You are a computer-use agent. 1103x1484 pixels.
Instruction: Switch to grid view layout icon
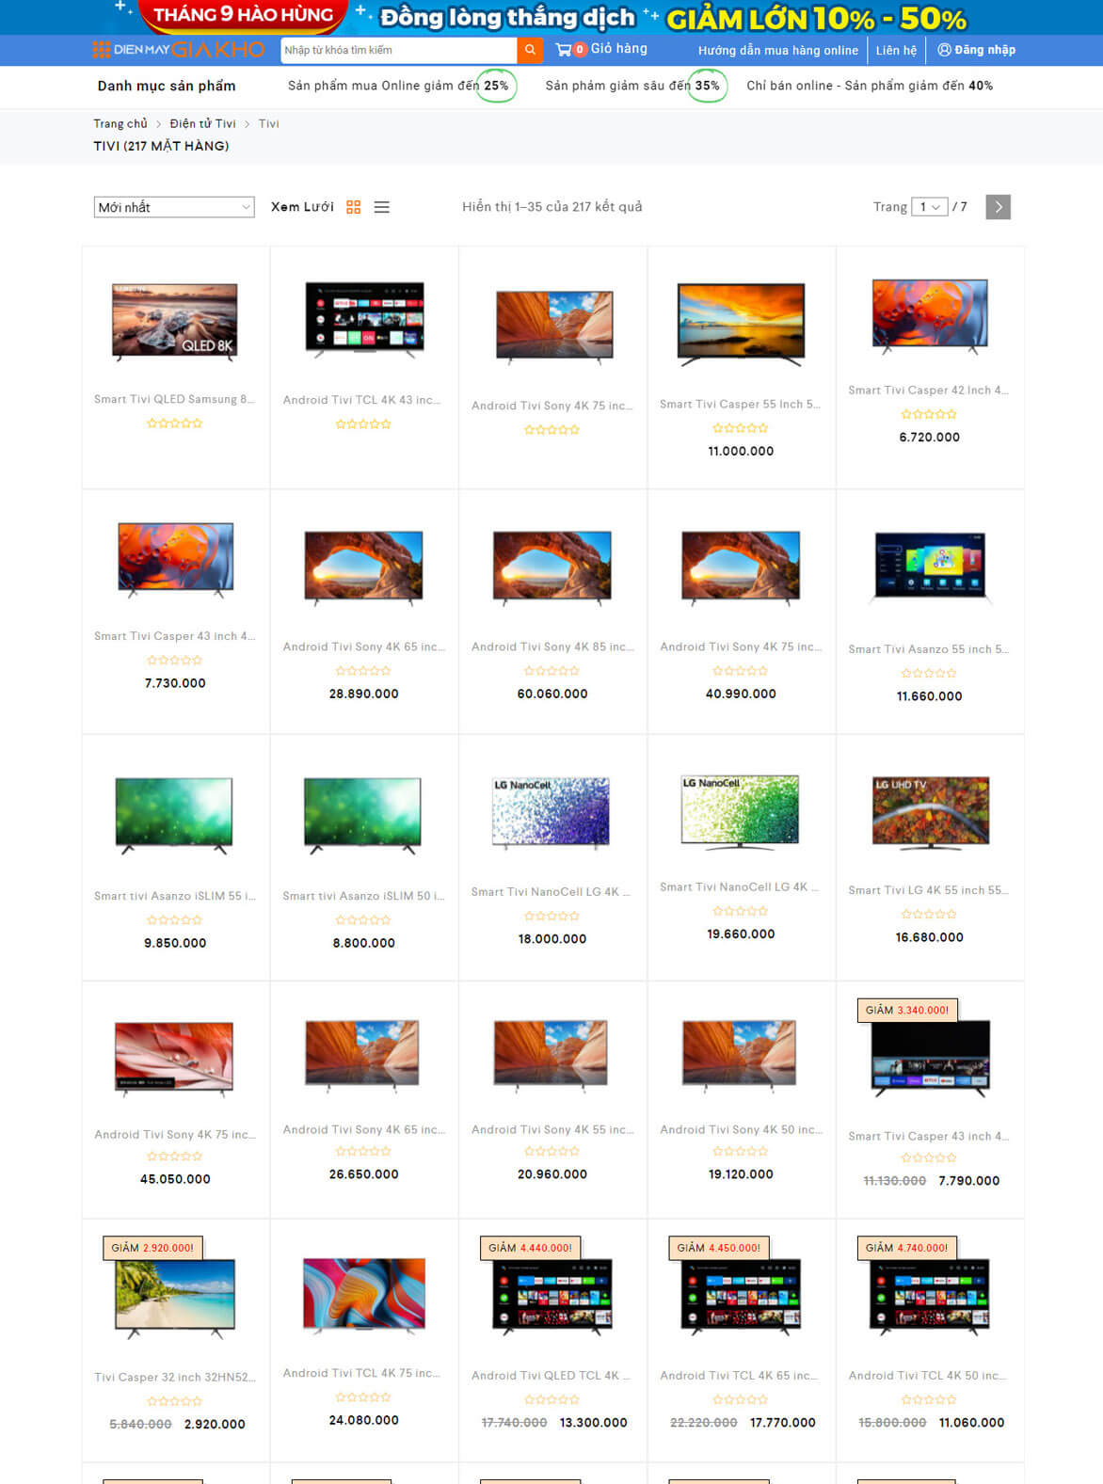354,207
